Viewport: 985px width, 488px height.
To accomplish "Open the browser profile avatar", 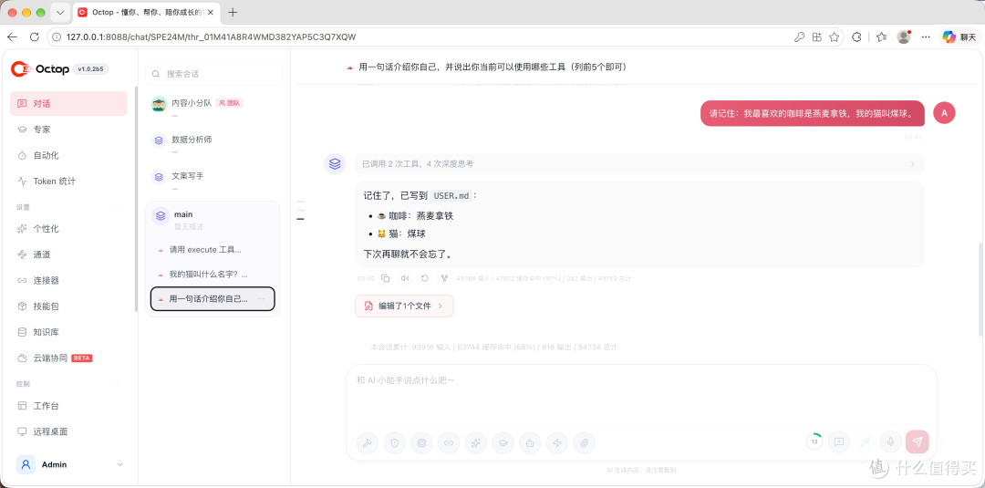I will click(904, 37).
